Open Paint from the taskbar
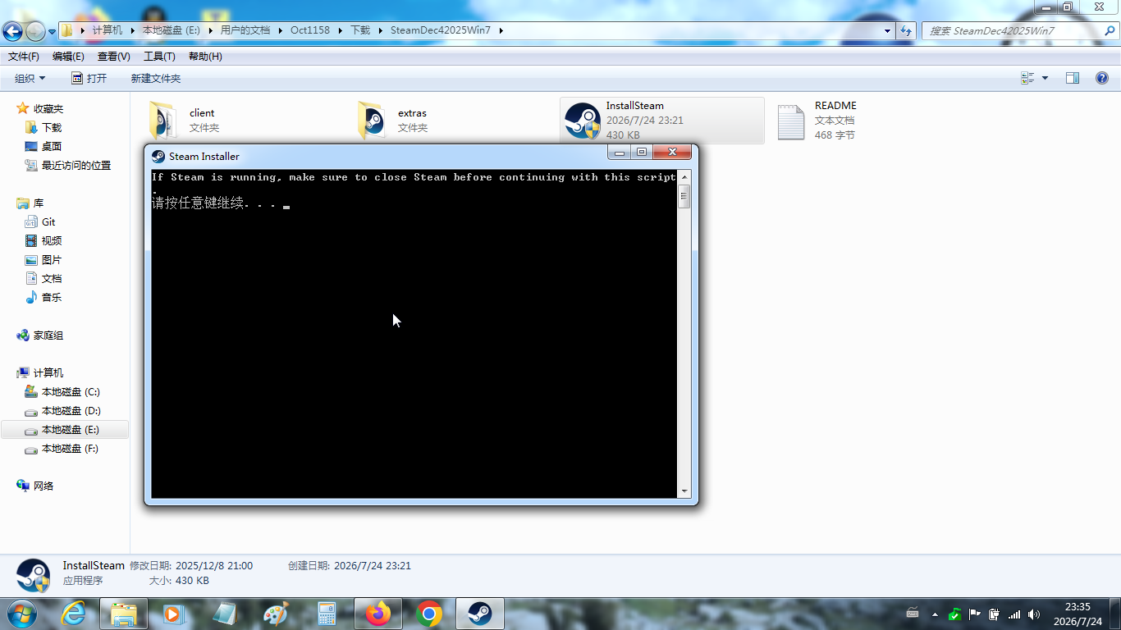 point(277,614)
